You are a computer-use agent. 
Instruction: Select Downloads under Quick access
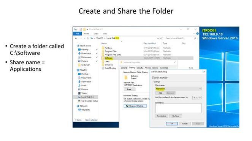pos(86,53)
